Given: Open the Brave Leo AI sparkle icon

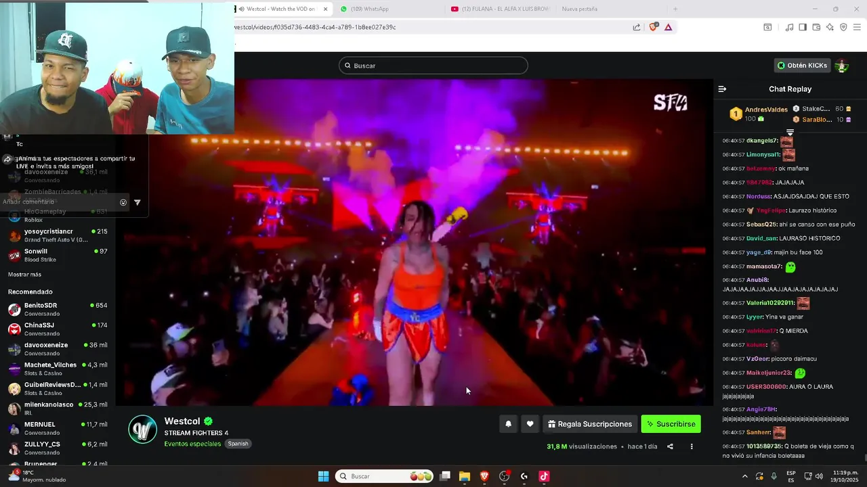Looking at the screenshot, I should (830, 27).
